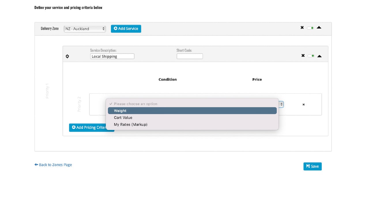Click the Add Pricing Criteria button
The height and width of the screenshot is (207, 369).
pos(92,127)
